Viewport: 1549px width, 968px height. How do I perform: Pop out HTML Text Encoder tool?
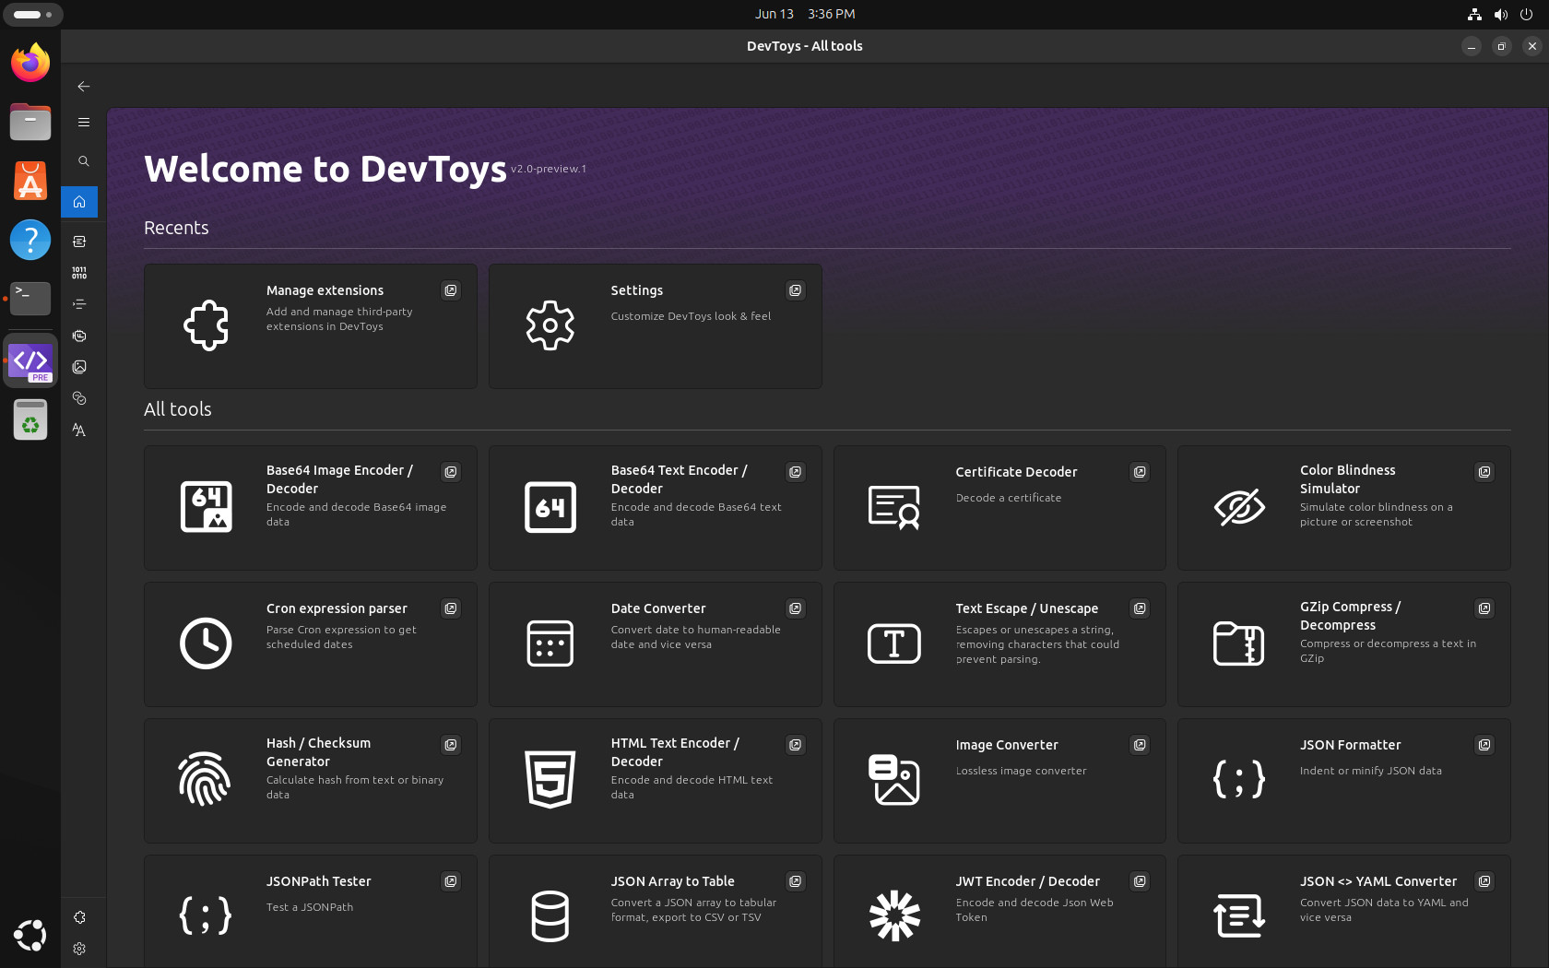(x=796, y=745)
